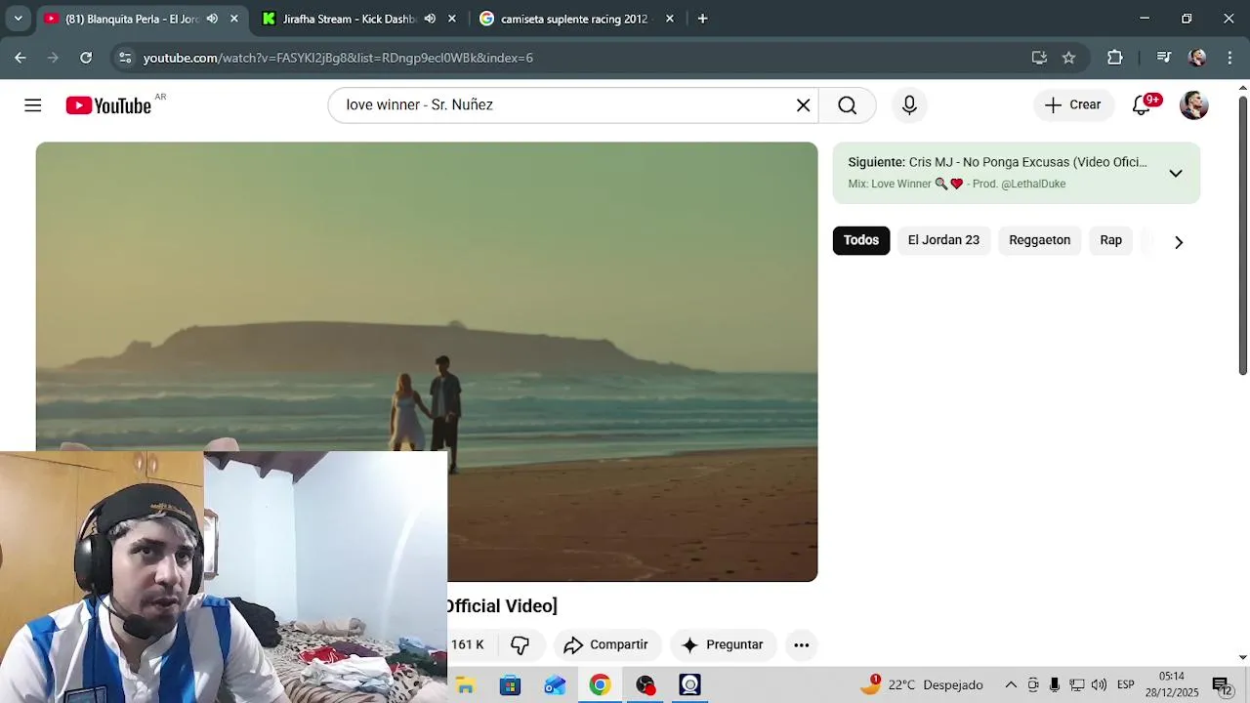Select the Reggaeton filter chip
Image resolution: width=1250 pixels, height=703 pixels.
1039,240
